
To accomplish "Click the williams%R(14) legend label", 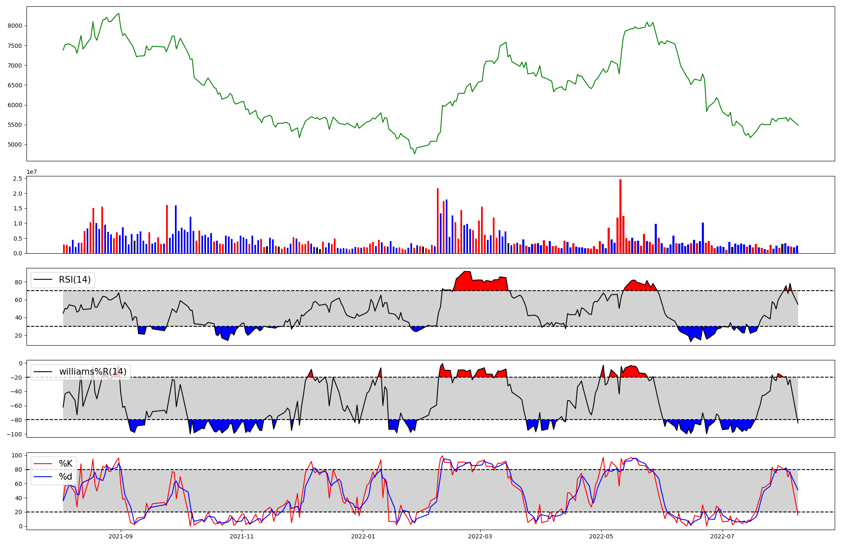I will point(93,372).
